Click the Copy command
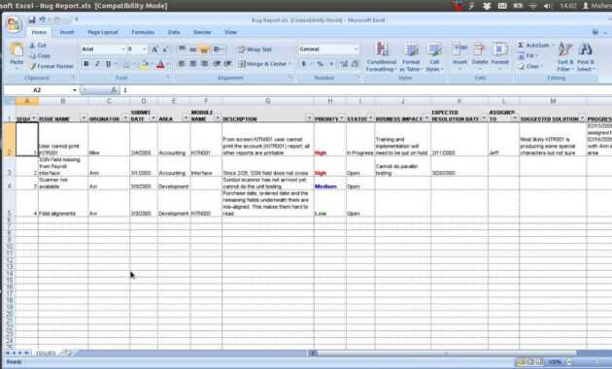This screenshot has height=369, width=612. [40, 55]
